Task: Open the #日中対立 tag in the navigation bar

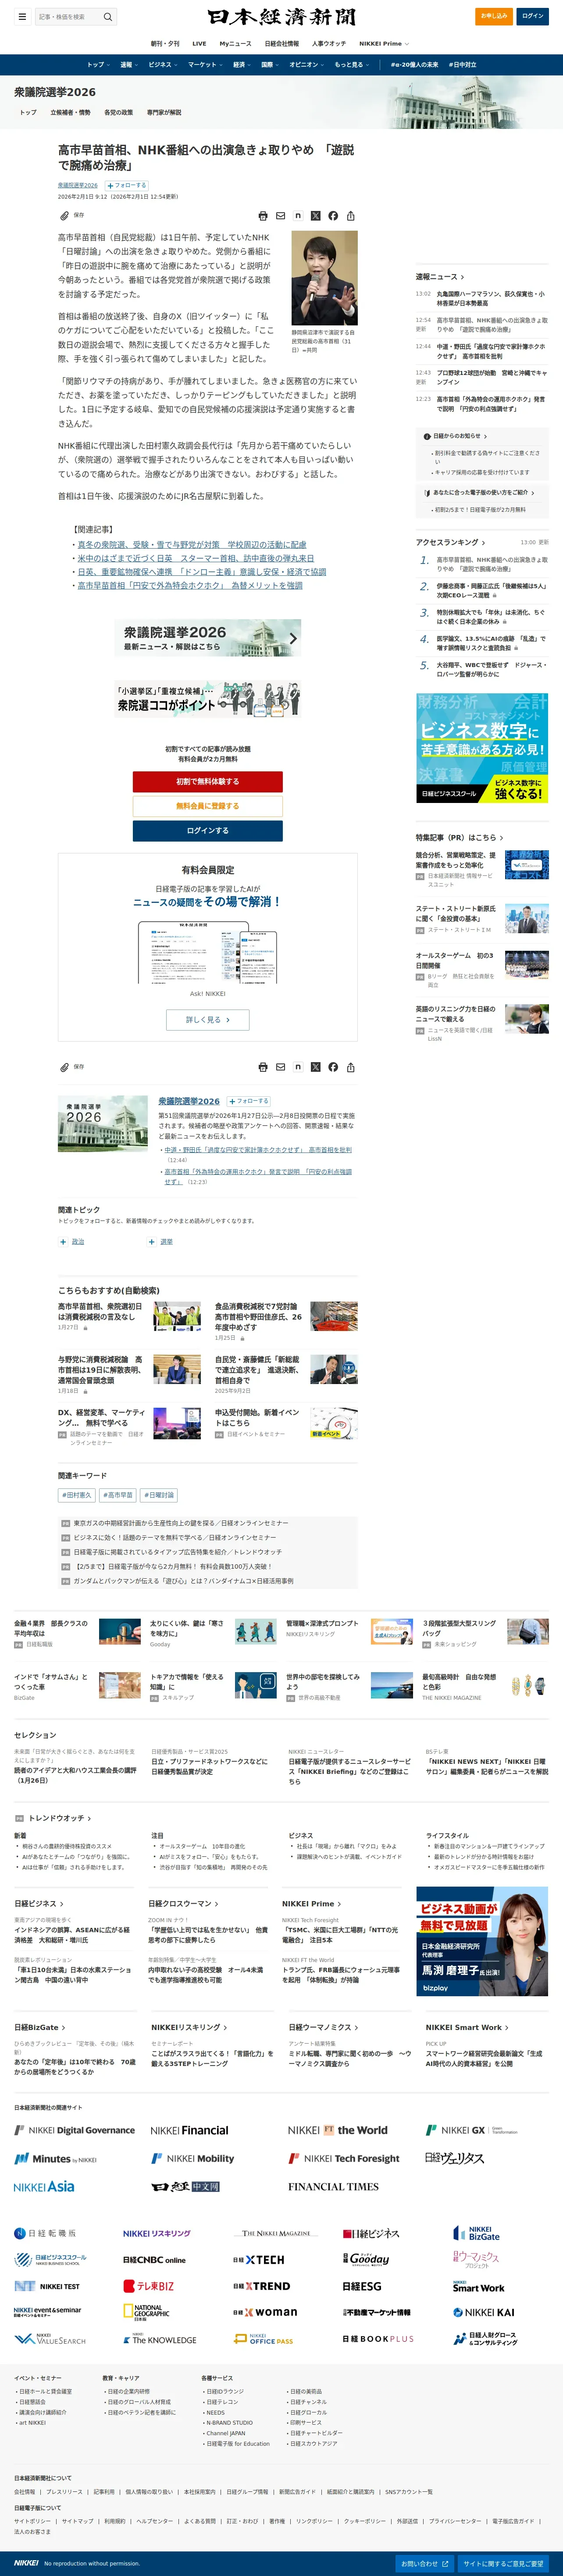Action: pyautogui.click(x=462, y=65)
